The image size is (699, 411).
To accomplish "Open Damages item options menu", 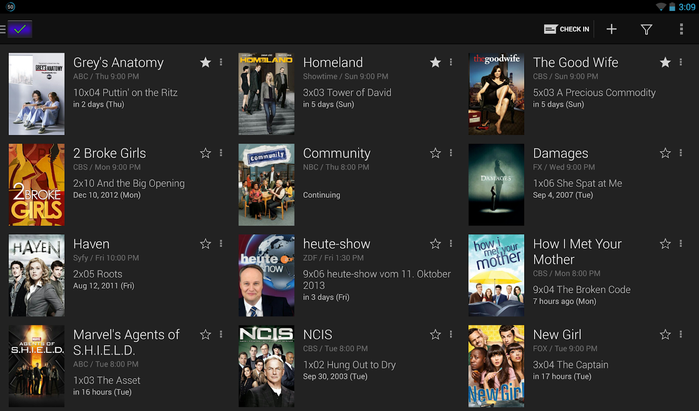I will point(681,153).
